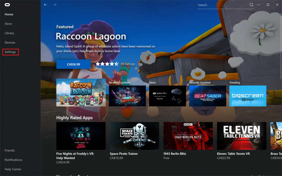The height and width of the screenshot is (176, 282).
Task: Open Settings in the sidebar
Action: pos(10,52)
